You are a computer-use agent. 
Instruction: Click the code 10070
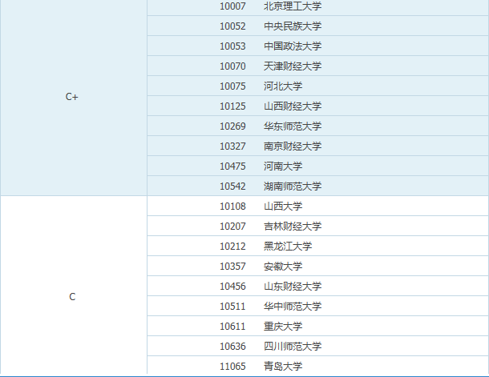tap(232, 66)
